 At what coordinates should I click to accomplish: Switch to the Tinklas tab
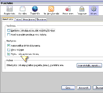coord(18,20)
